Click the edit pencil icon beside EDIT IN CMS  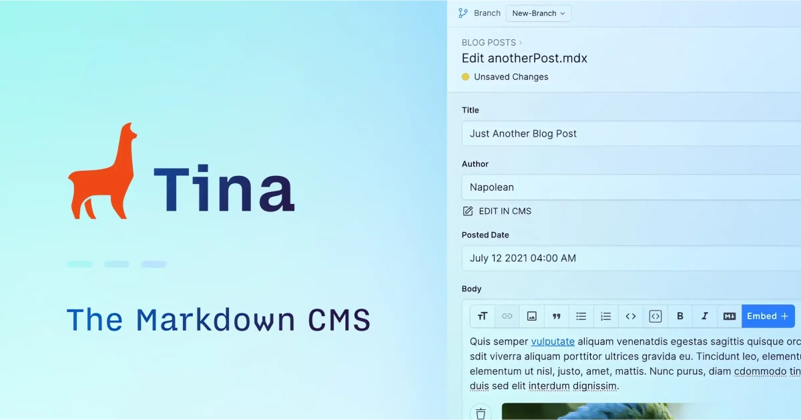[x=468, y=211]
